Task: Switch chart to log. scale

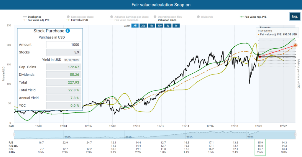Action: (295, 16)
